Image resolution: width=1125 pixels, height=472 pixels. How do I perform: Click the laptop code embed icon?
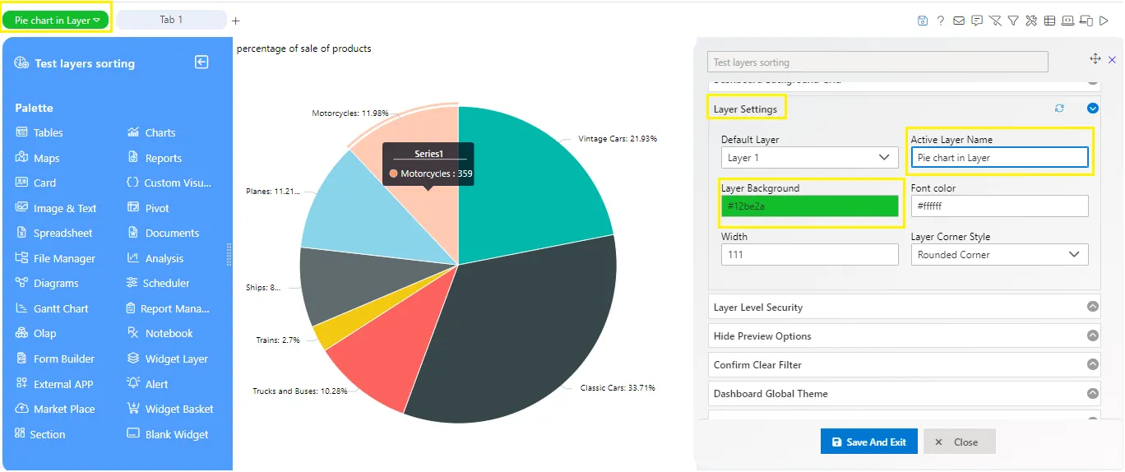1067,21
